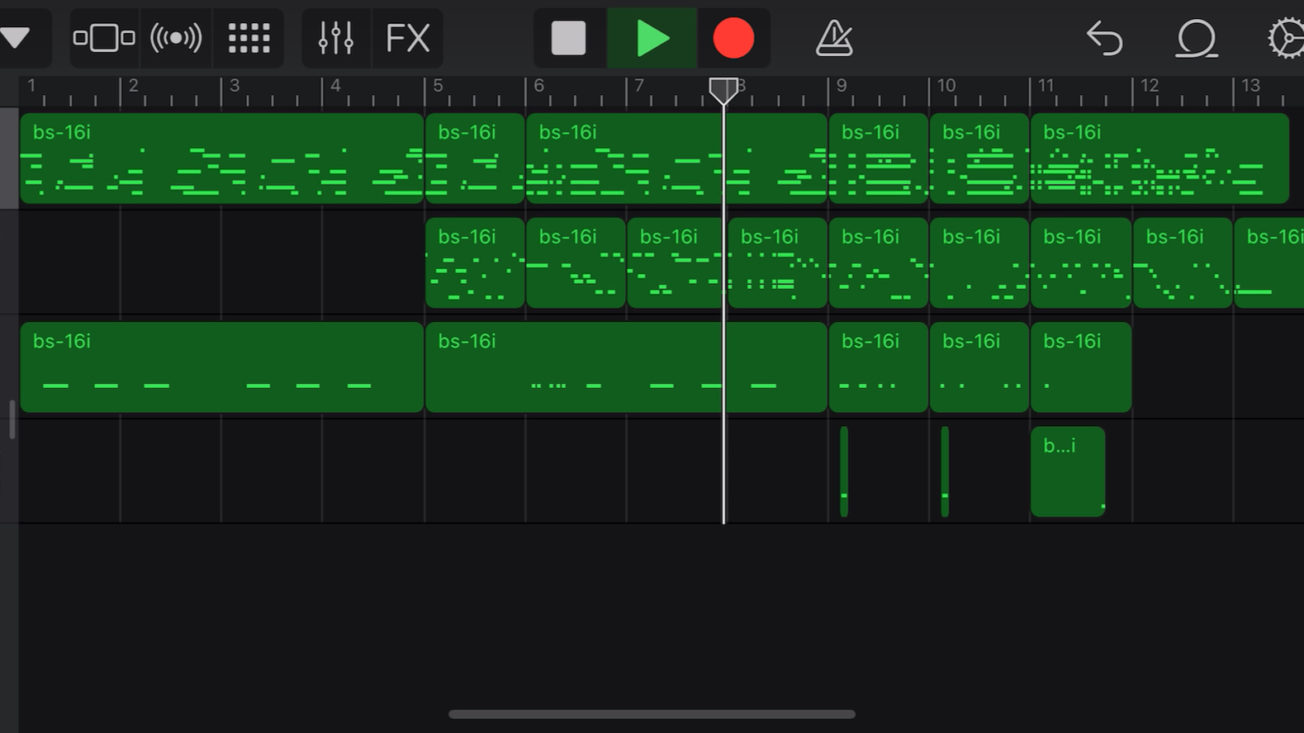1304x733 pixels.
Task: Select fourth track's narrow region at bar 9
Action: [x=844, y=472]
